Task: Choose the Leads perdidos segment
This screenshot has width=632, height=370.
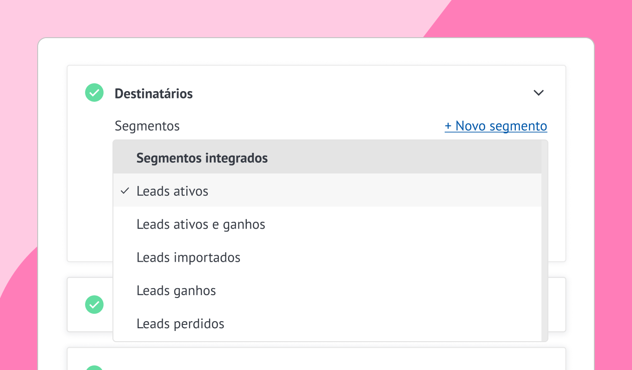Action: point(180,324)
